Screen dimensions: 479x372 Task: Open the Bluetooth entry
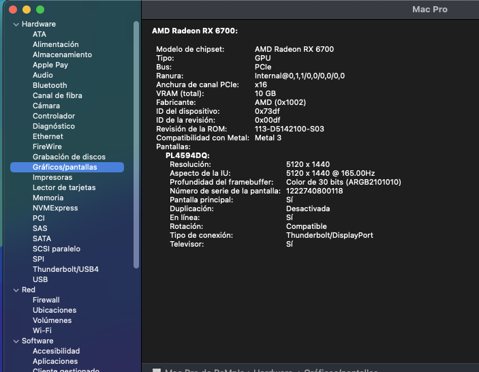(50, 85)
